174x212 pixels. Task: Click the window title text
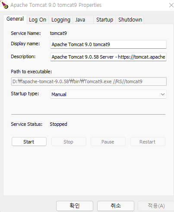[56, 5]
